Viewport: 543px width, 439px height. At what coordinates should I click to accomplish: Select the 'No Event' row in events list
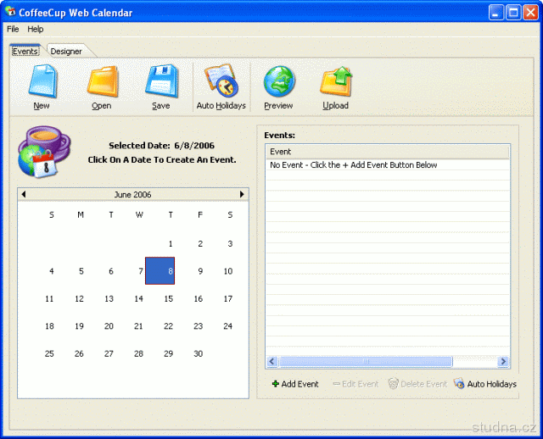388,165
